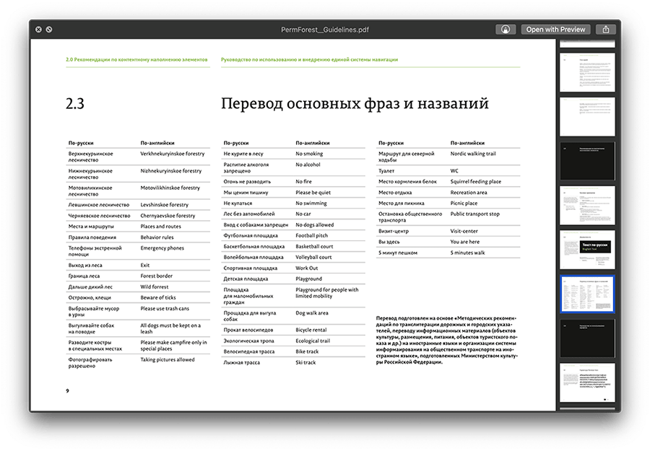This screenshot has height=451, width=650.
Task: Click the section number 2.3
Action: [76, 104]
